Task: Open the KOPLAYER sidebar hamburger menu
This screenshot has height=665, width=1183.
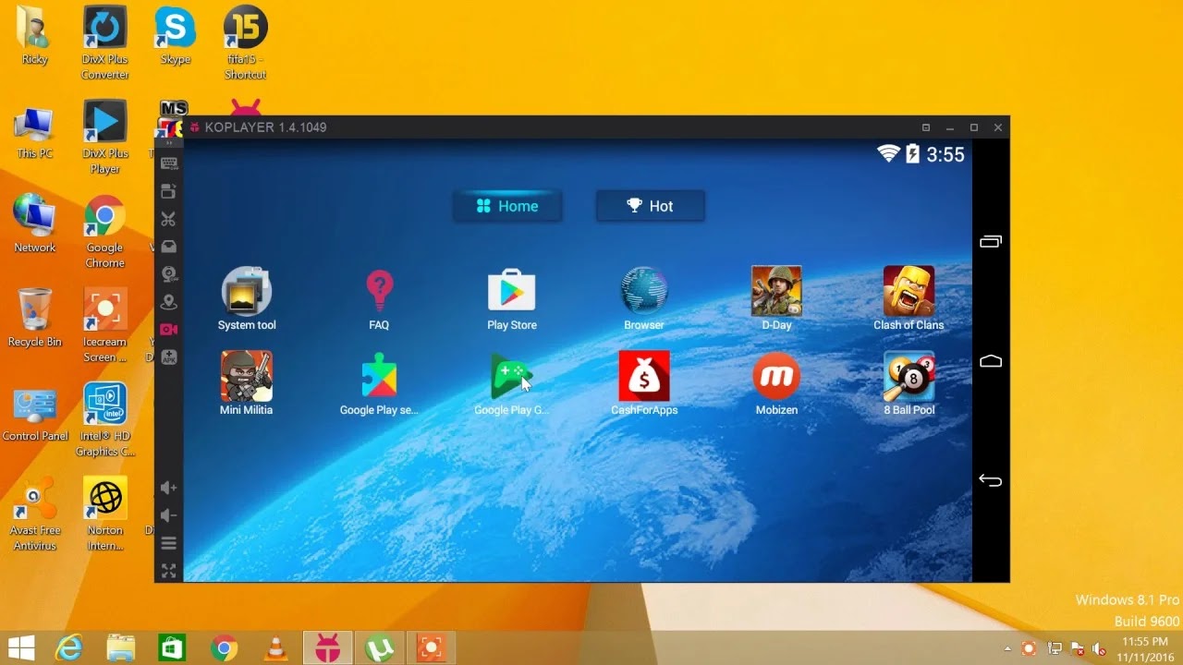Action: [x=168, y=543]
